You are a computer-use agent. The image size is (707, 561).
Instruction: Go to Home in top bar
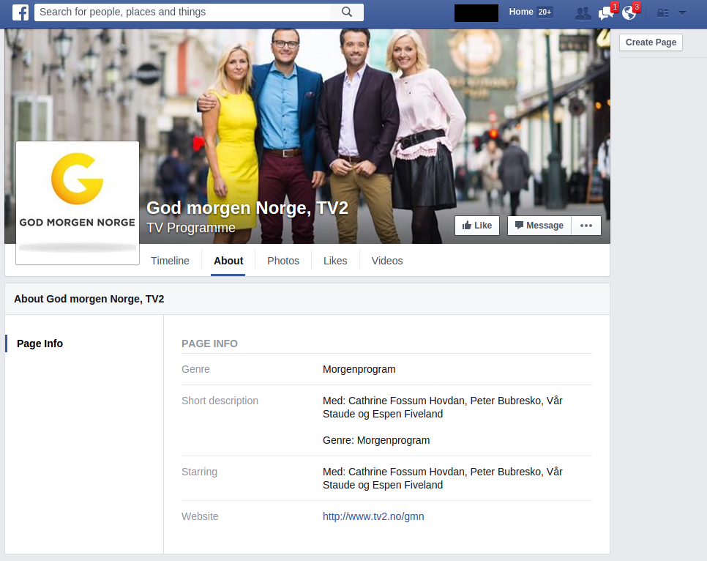(521, 12)
